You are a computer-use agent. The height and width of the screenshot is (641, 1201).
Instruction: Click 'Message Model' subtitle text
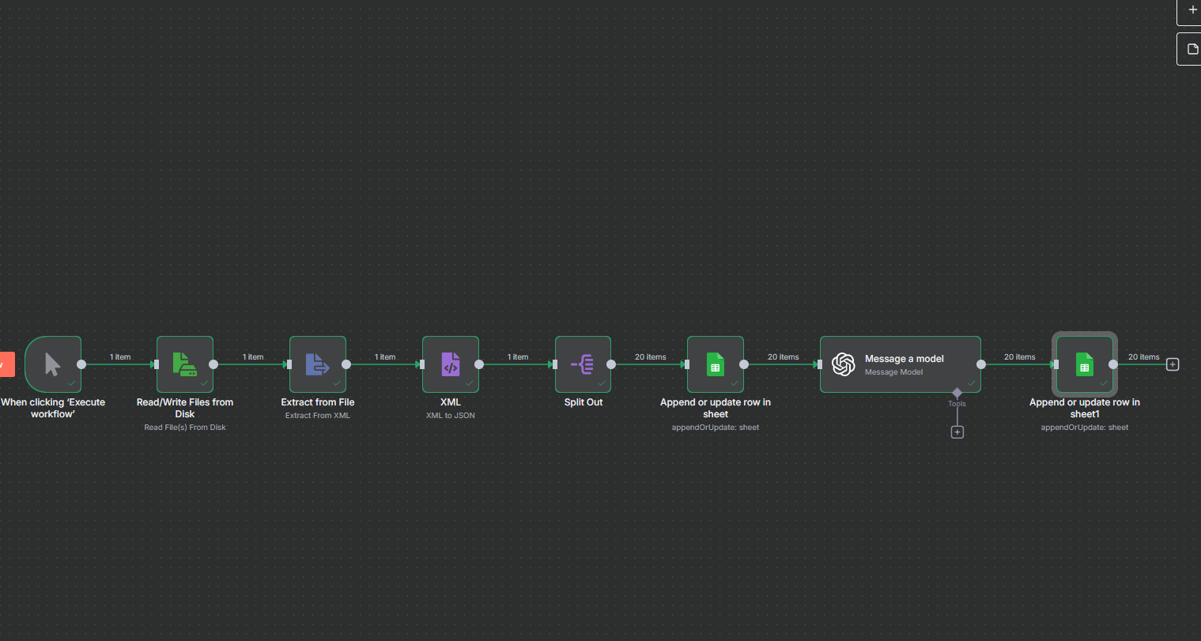click(x=893, y=372)
